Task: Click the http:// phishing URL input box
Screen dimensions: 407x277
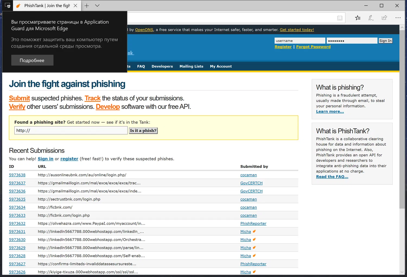Action: (x=71, y=130)
